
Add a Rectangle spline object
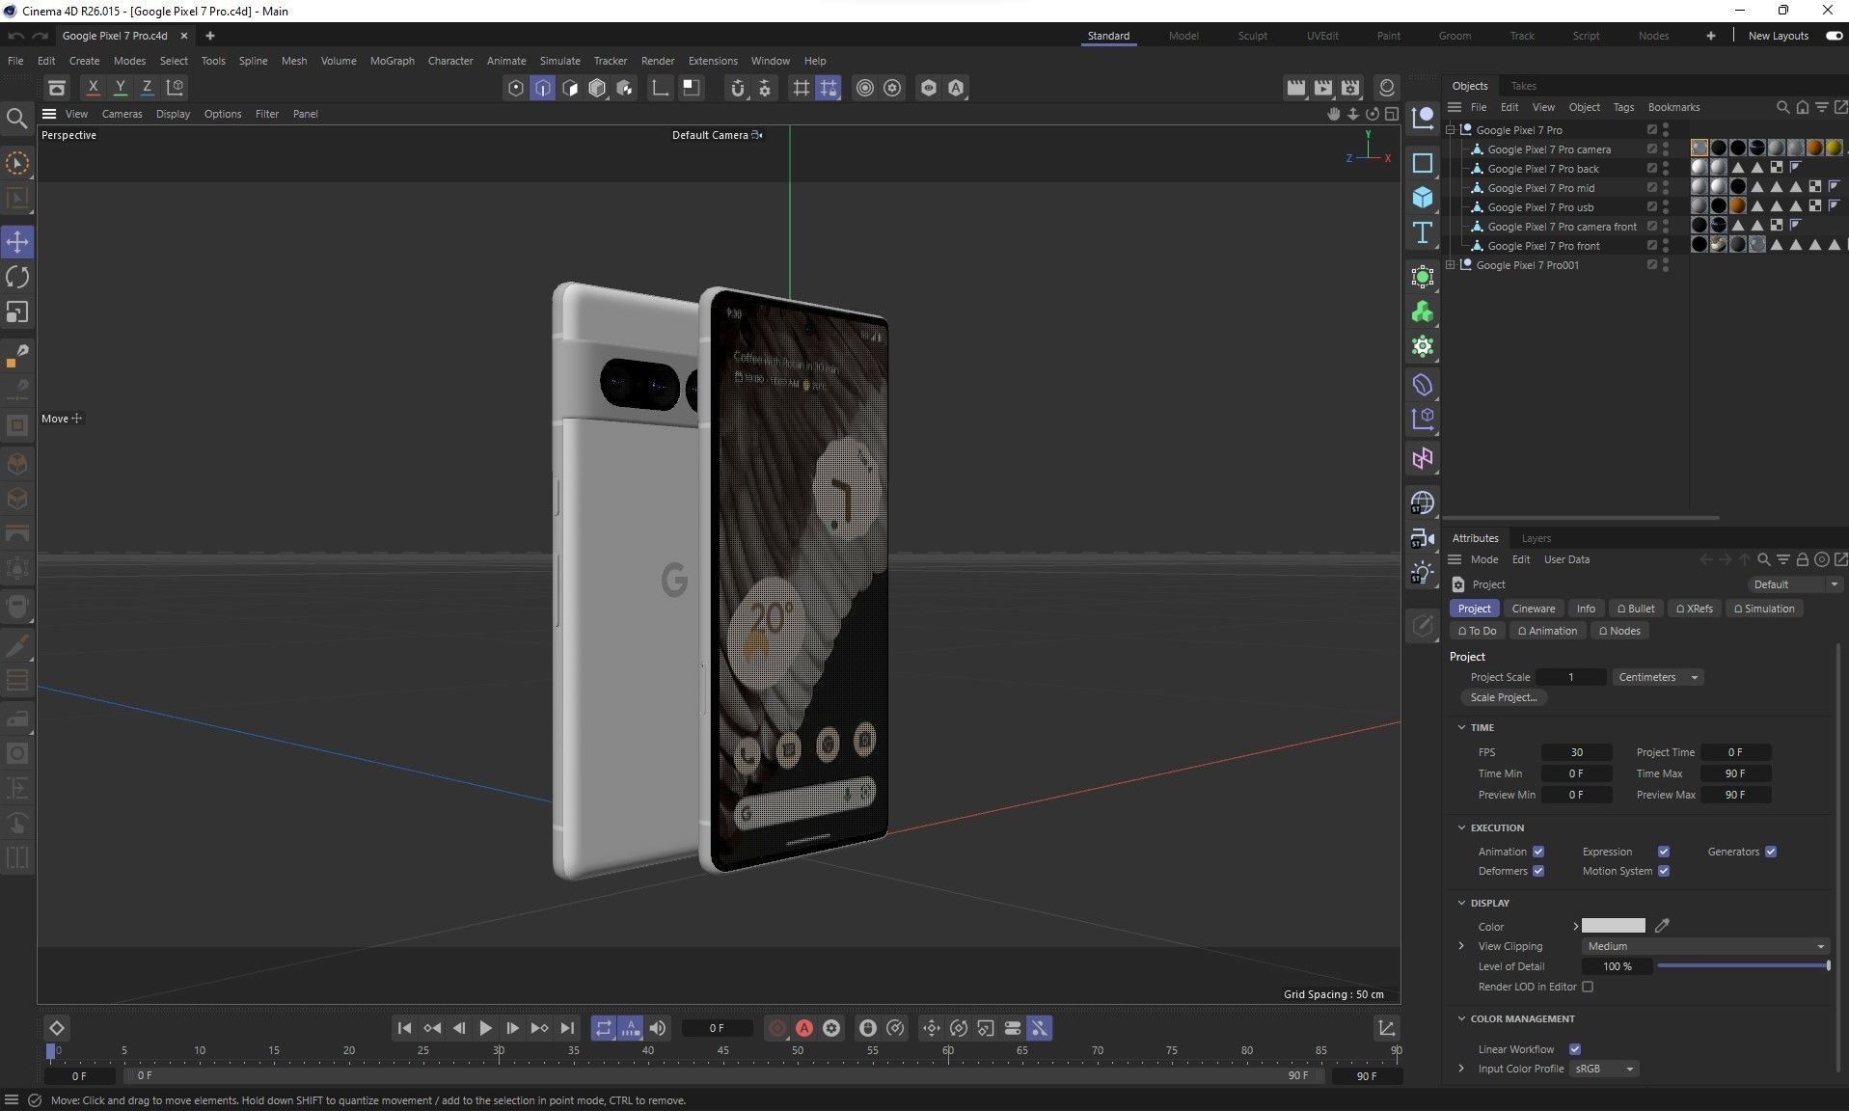point(1423,163)
